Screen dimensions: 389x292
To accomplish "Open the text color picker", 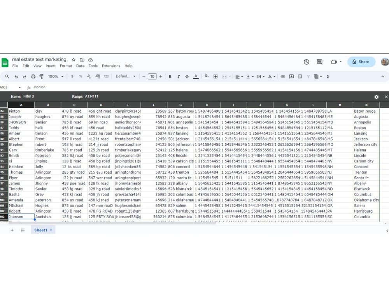I will tap(196, 76).
